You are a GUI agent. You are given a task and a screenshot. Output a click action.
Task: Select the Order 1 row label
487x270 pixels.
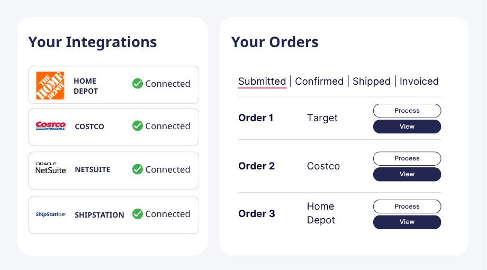tap(256, 118)
